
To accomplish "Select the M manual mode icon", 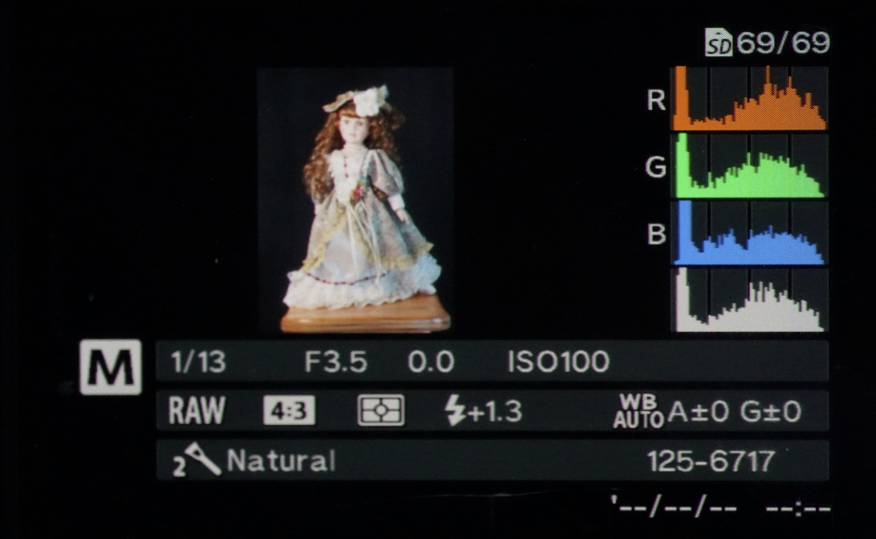I will pos(111,367).
